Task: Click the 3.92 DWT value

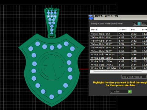Action: 134,68
